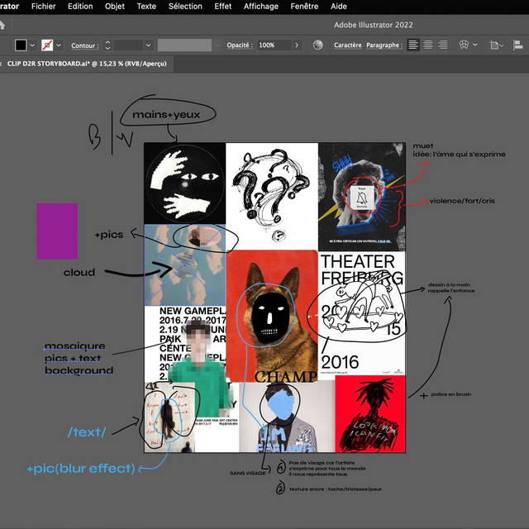Viewport: 529px width, 529px height.
Task: Open the Contour stroke panel link
Action: [x=84, y=45]
